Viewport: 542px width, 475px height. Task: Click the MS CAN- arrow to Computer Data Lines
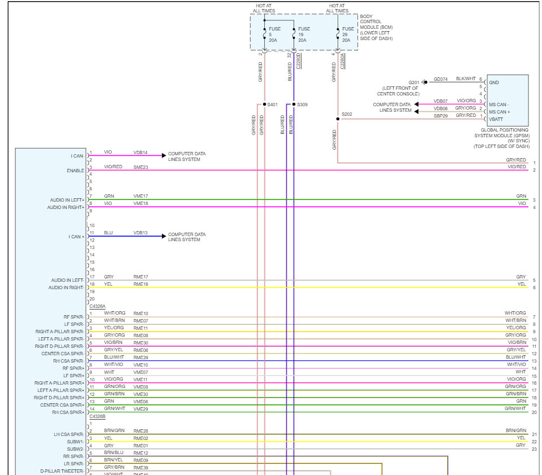click(417, 104)
